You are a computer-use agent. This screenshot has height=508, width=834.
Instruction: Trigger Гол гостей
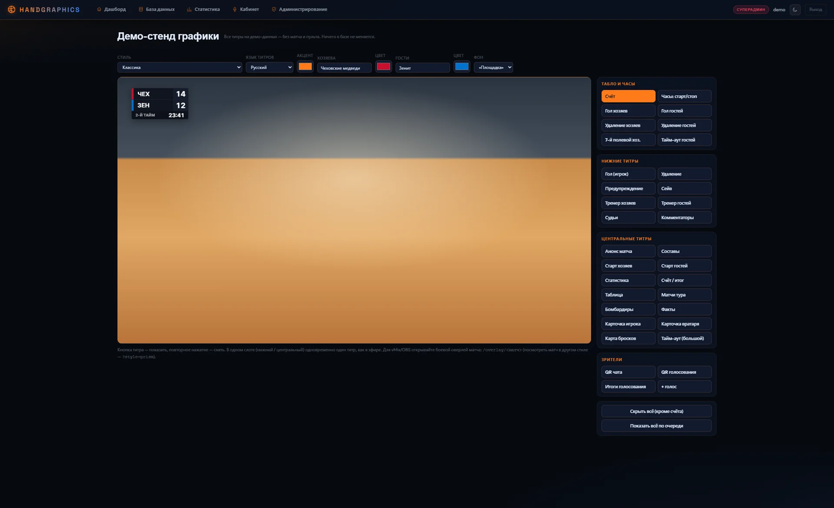point(684,111)
